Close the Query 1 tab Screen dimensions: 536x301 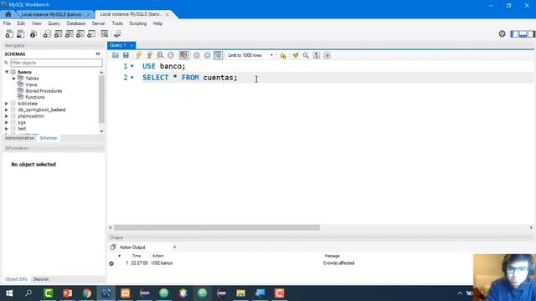click(x=131, y=45)
